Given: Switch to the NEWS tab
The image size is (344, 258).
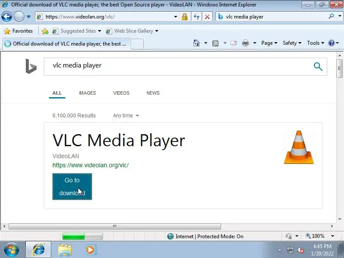Looking at the screenshot, I should point(153,93).
